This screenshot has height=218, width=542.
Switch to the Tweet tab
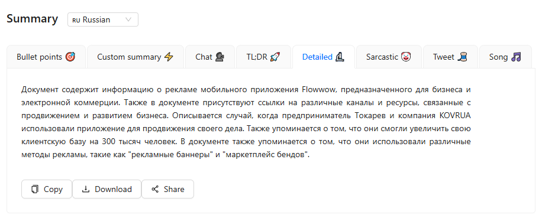(450, 57)
